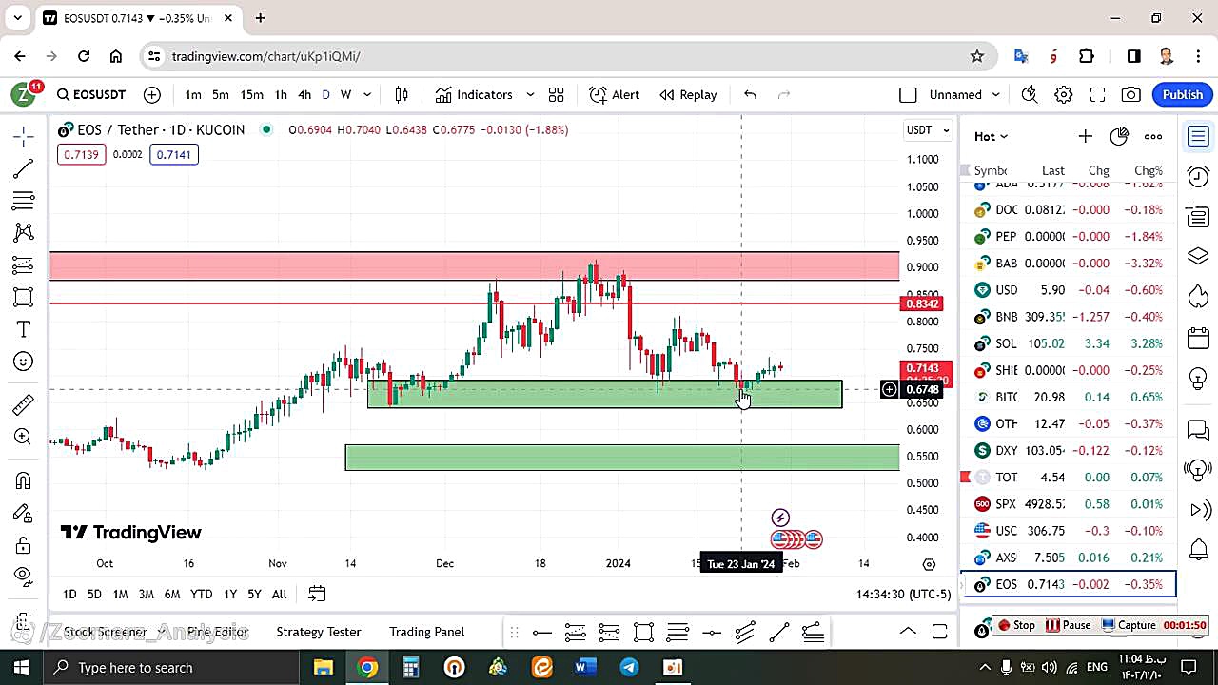Open the quick search icon
Screen dimensions: 1218x685
pos(1029,94)
